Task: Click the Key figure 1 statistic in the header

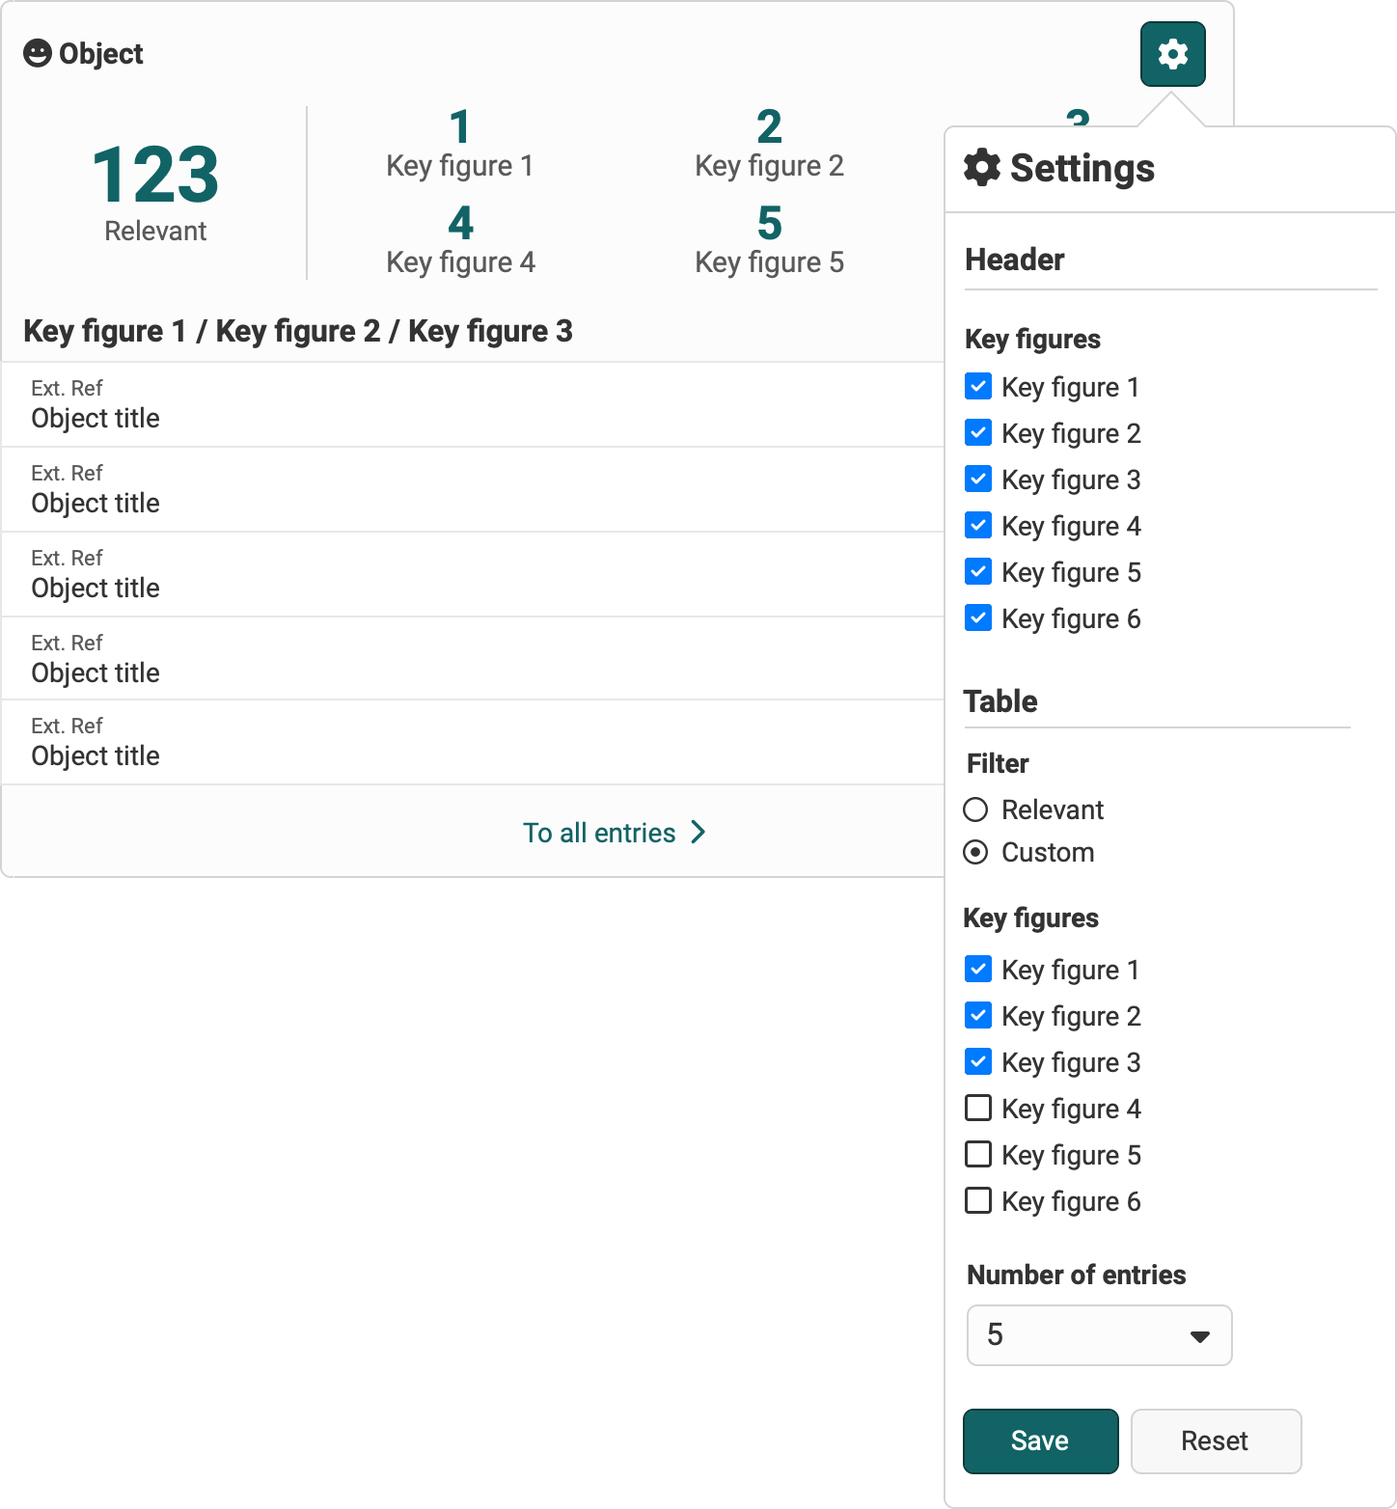Action: [460, 143]
